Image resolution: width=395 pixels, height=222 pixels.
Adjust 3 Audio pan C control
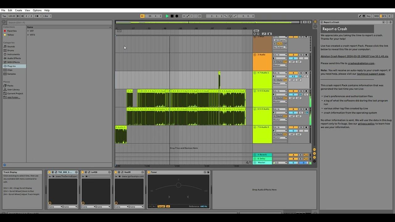click(304, 58)
